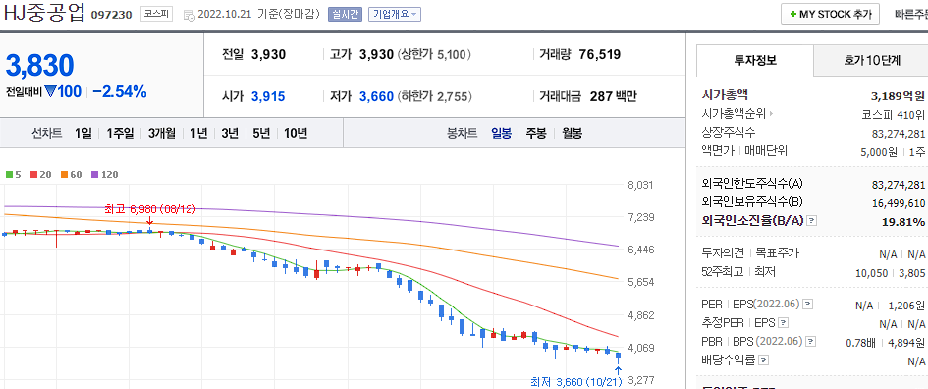
Task: Click the help icon next to 배당수익률
Action: pos(764,360)
